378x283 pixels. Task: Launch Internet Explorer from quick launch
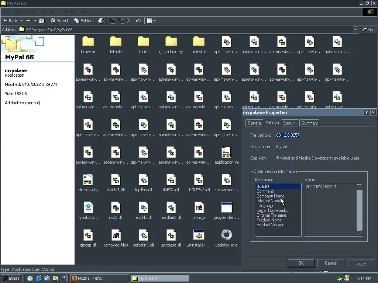[38, 278]
